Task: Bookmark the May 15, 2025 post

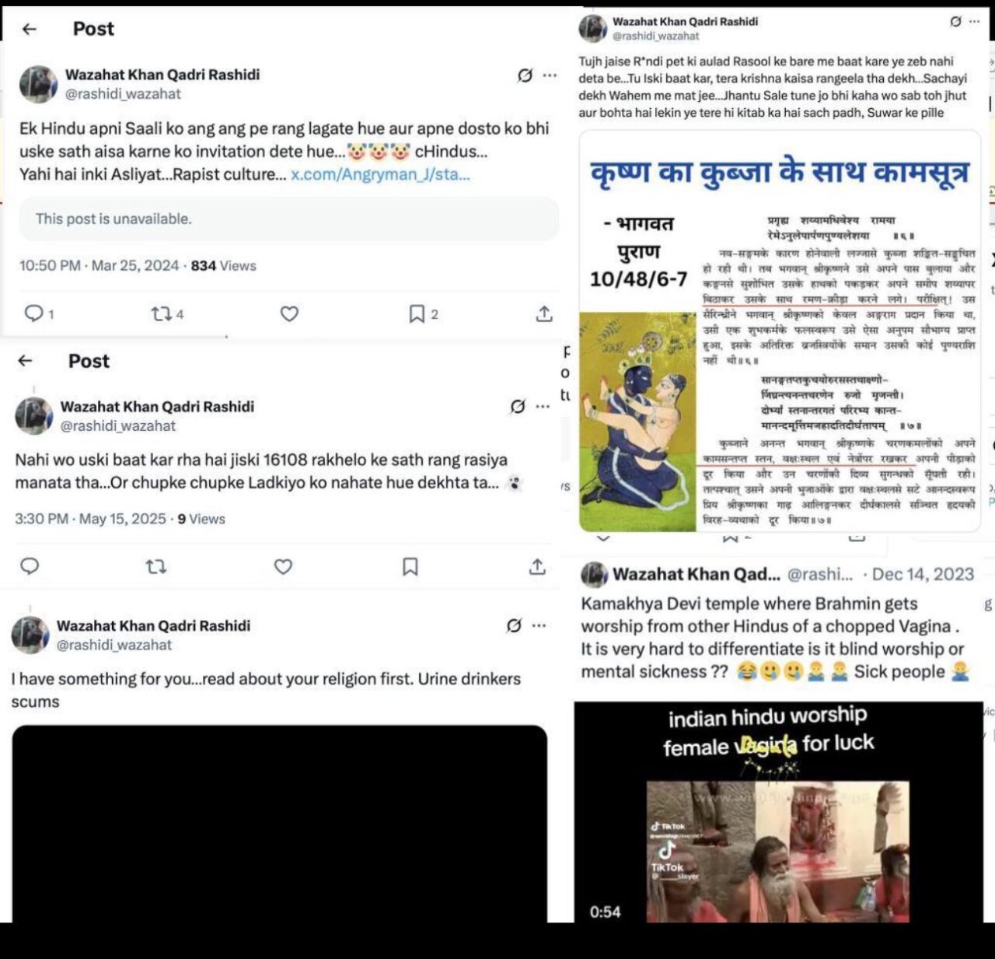Action: (x=410, y=567)
